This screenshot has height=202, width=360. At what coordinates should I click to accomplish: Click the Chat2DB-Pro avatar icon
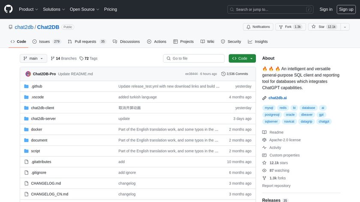[28, 74]
